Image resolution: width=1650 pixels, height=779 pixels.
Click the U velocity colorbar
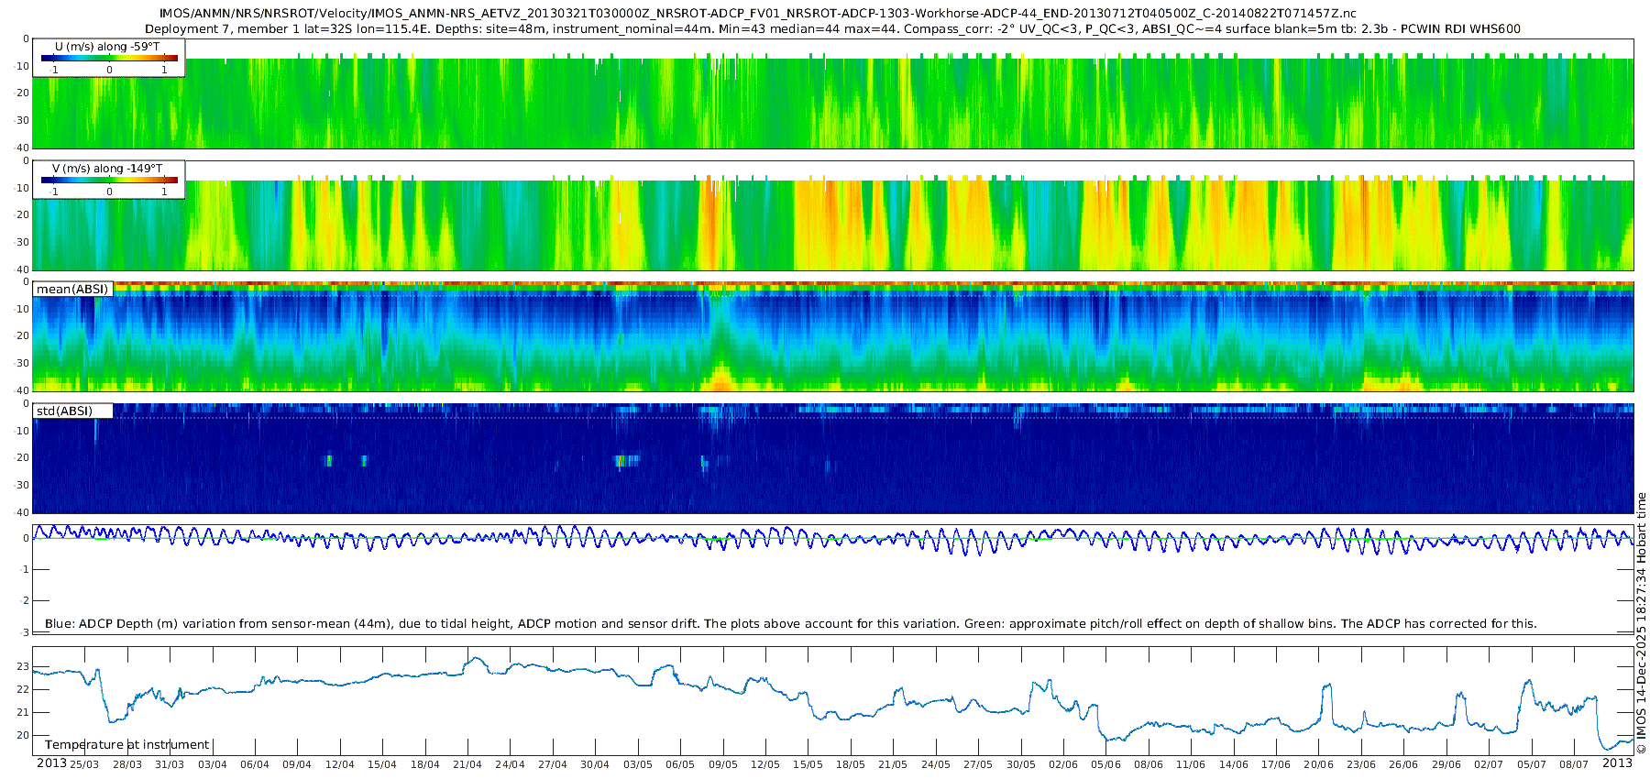[x=109, y=58]
